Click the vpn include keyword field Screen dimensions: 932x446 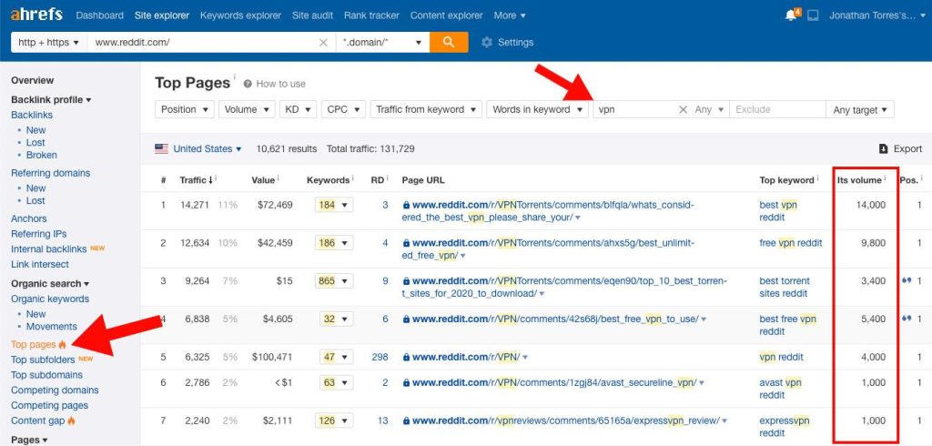point(635,109)
